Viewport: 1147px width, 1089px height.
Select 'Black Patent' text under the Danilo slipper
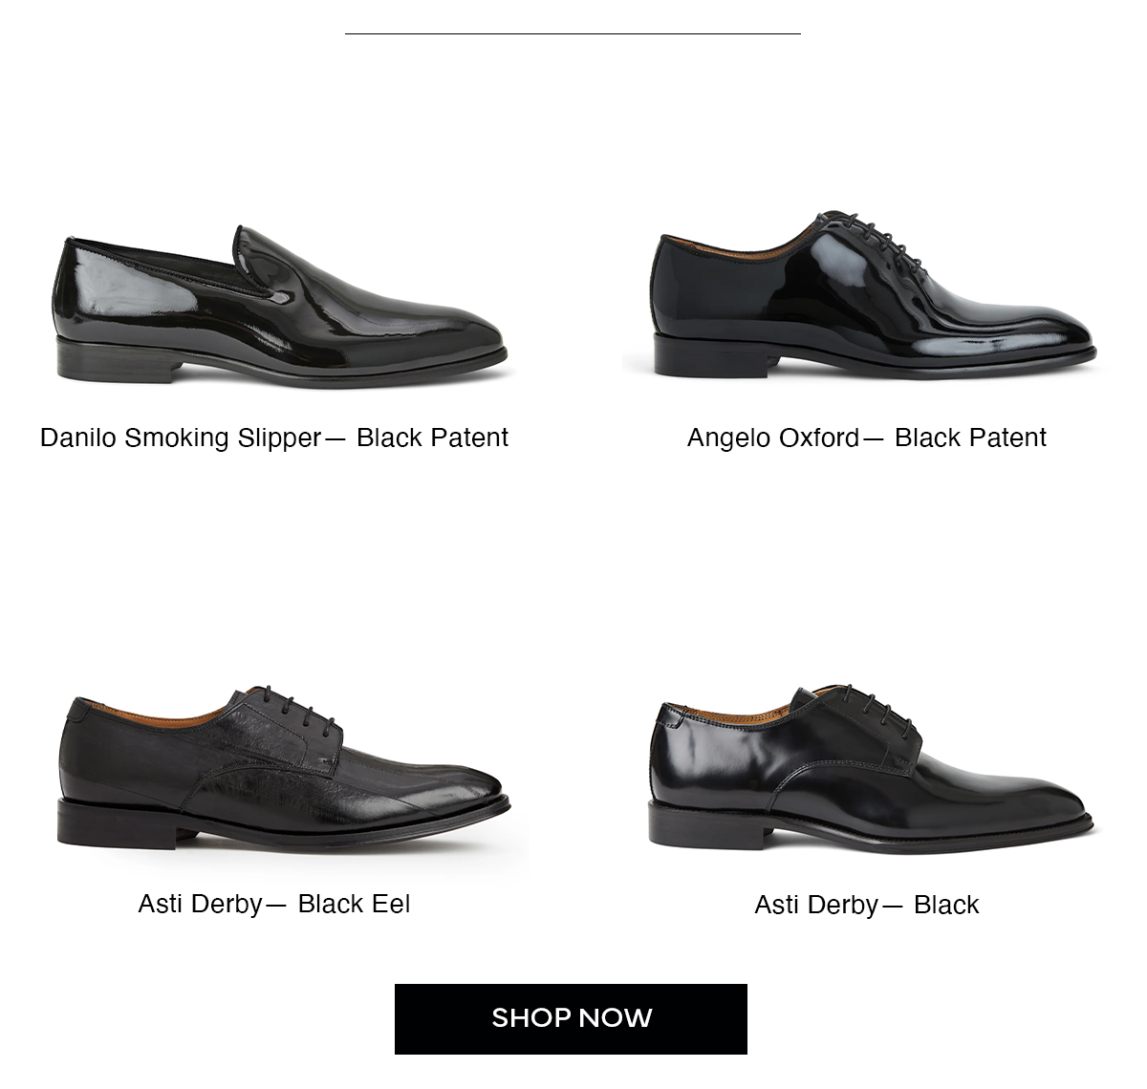[x=432, y=438]
